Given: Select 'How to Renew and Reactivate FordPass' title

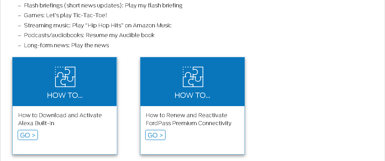Looking at the screenshot, I should pyautogui.click(x=187, y=115).
